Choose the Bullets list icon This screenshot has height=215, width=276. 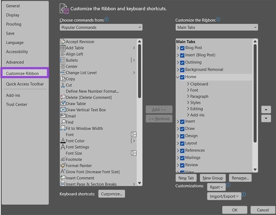coord(63,60)
